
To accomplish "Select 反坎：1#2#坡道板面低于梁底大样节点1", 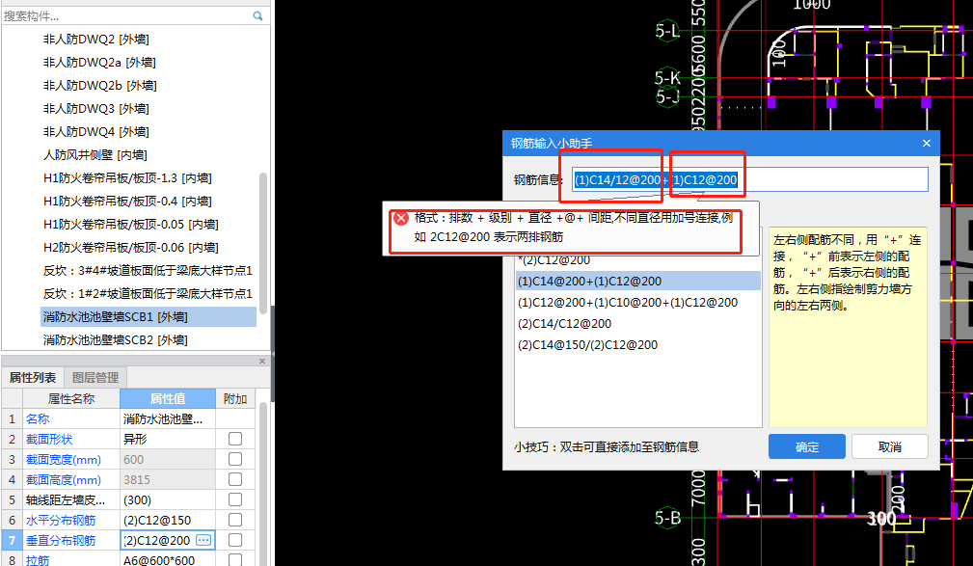I will point(148,293).
